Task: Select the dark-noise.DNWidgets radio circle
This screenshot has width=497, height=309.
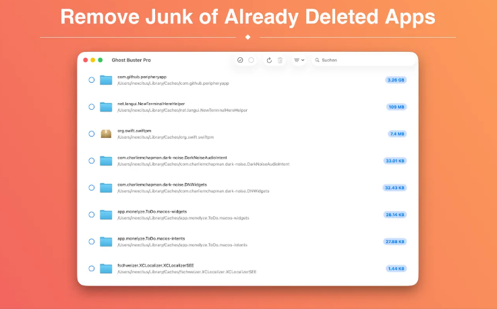Action: 92,188
